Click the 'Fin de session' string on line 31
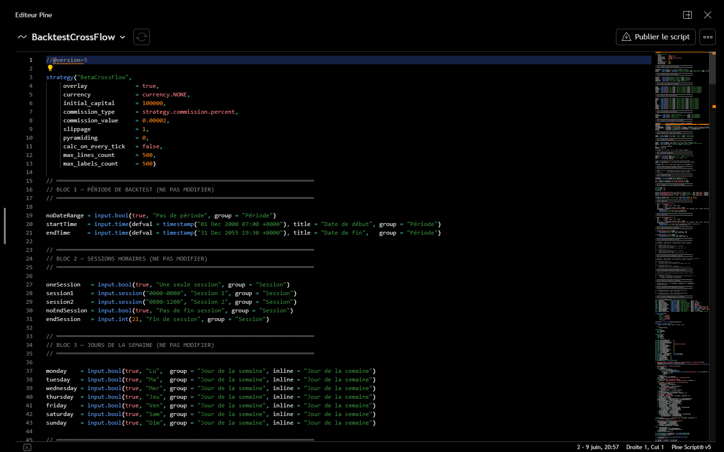Screen dimensions: 724x452 173,319
